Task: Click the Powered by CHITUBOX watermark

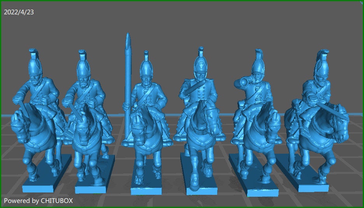Action: tap(38, 201)
